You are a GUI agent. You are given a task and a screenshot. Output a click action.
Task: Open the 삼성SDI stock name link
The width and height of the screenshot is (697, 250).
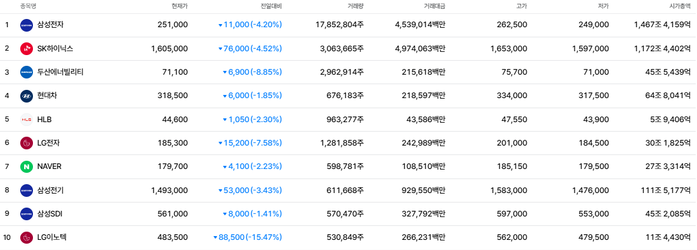coord(50,213)
